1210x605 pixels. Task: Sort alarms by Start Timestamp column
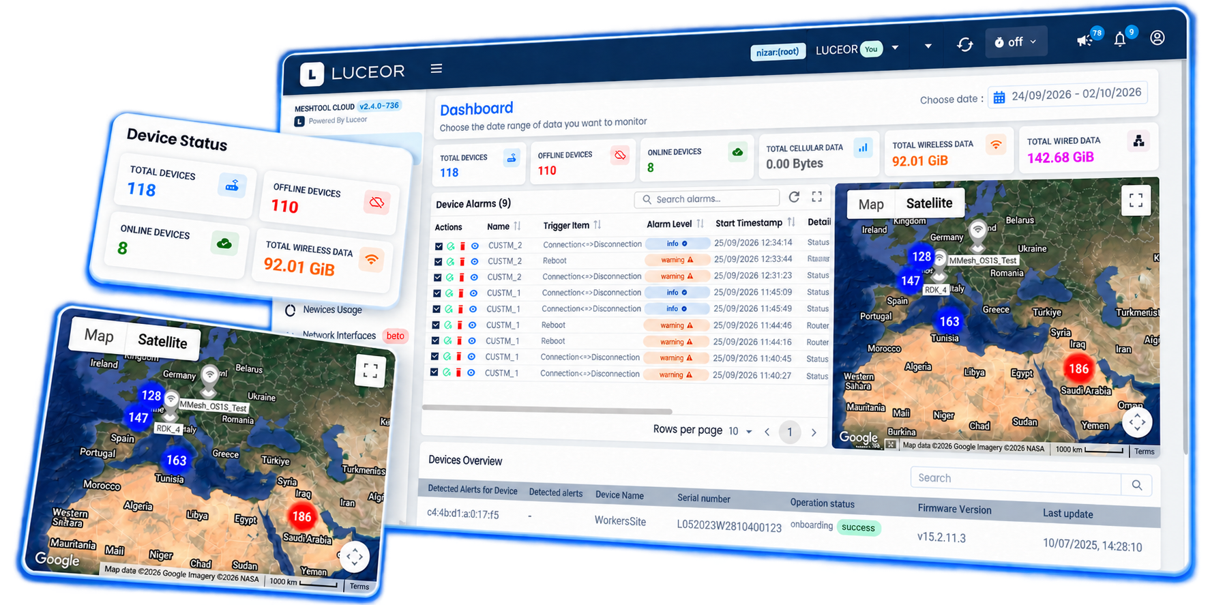791,222
